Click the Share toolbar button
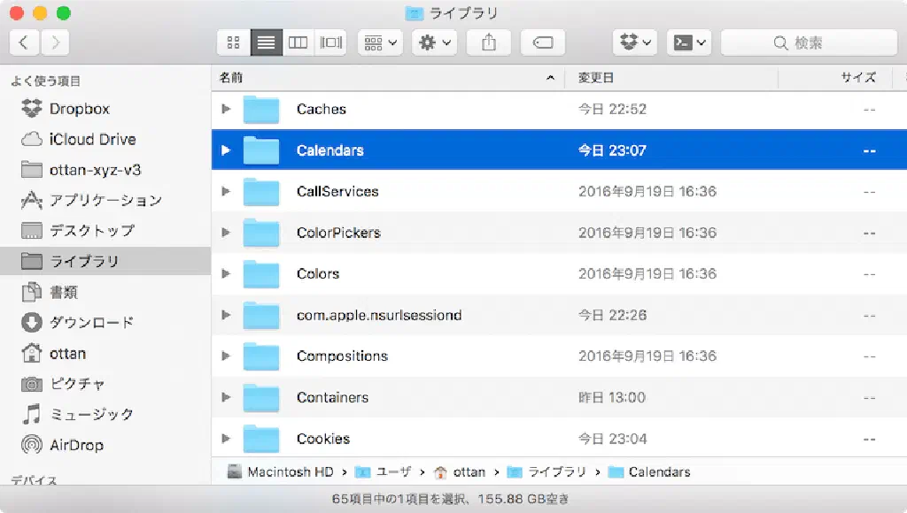 488,42
